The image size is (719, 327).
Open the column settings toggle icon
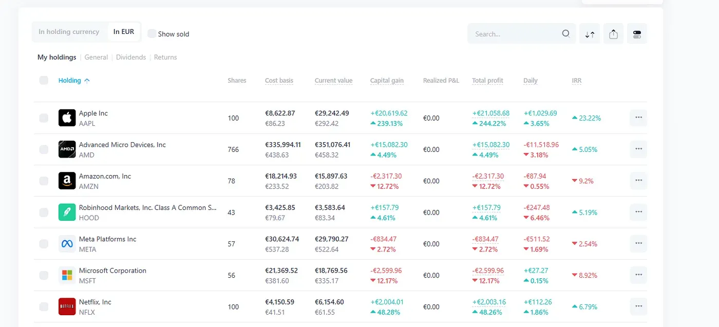[x=637, y=34]
